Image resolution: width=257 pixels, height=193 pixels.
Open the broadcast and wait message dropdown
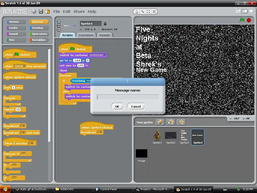23,133
